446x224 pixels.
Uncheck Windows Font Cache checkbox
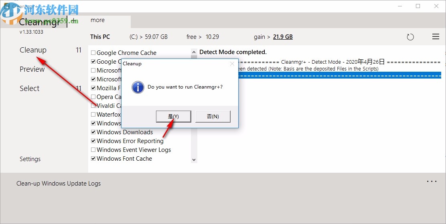(93, 159)
